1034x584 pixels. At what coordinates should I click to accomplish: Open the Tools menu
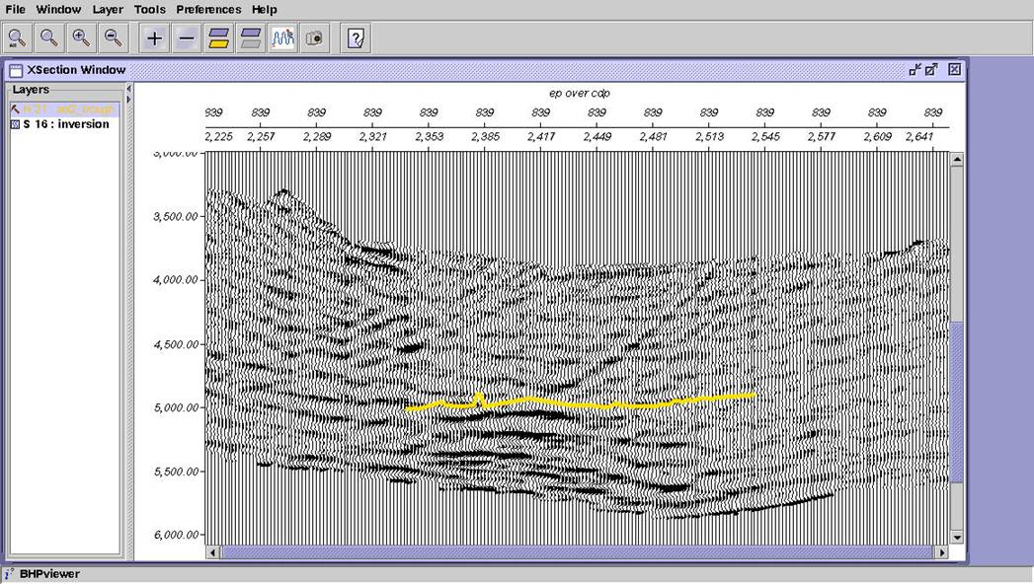(150, 9)
